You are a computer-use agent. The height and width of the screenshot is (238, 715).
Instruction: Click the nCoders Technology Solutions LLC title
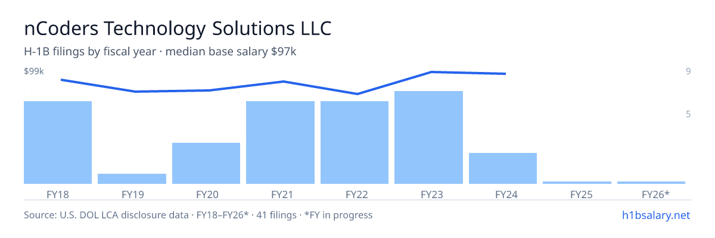tap(177, 29)
